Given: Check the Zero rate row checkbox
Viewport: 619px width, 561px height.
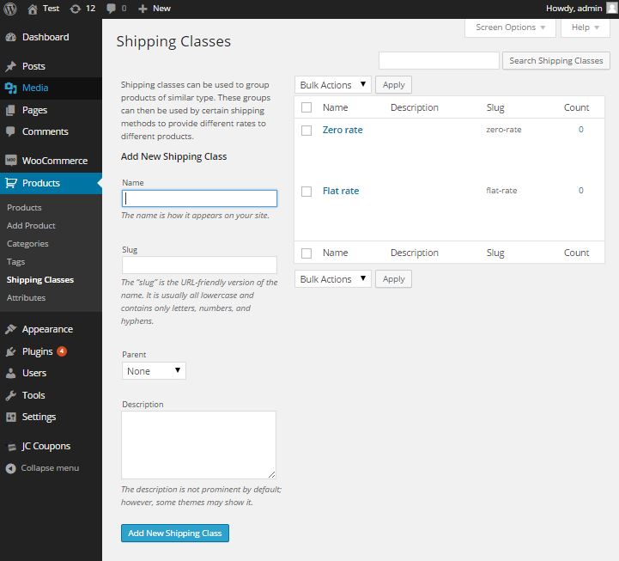Looking at the screenshot, I should (x=306, y=131).
